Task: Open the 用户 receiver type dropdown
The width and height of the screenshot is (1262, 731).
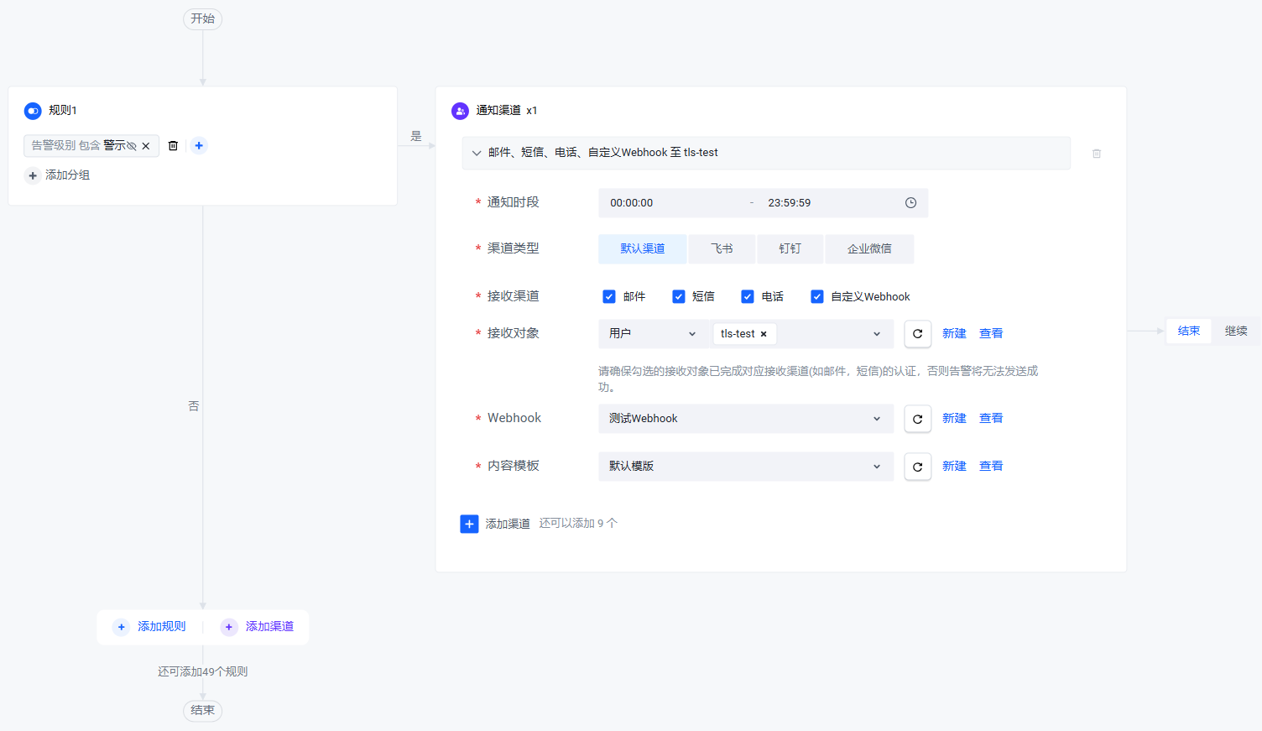Action: (x=653, y=334)
